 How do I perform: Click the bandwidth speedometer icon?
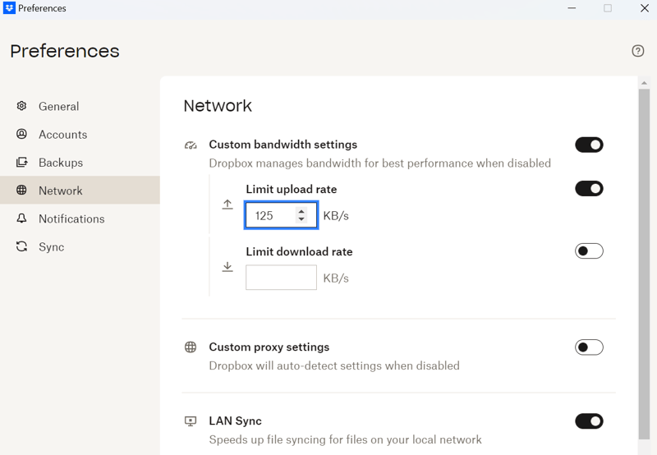click(x=191, y=145)
